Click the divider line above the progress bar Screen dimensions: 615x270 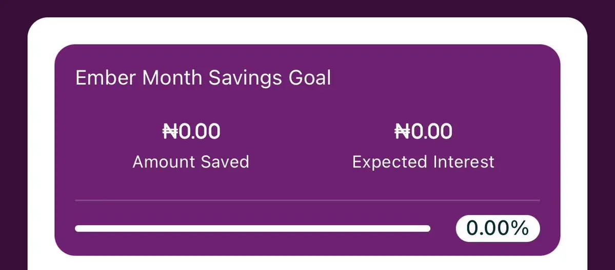(307, 200)
